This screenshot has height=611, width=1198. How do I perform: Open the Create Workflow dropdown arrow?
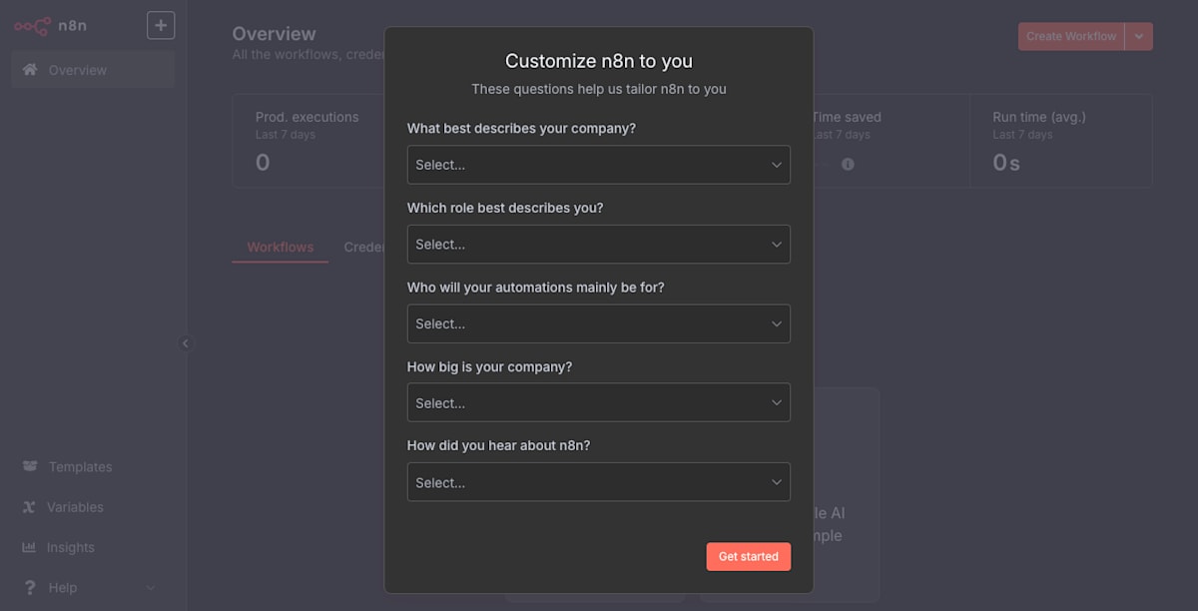(x=1139, y=36)
